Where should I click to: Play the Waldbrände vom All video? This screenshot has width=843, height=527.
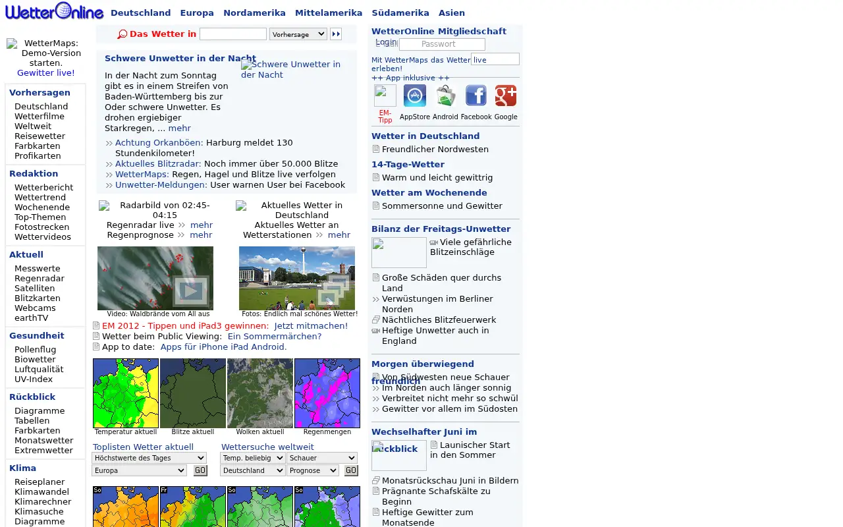155,278
